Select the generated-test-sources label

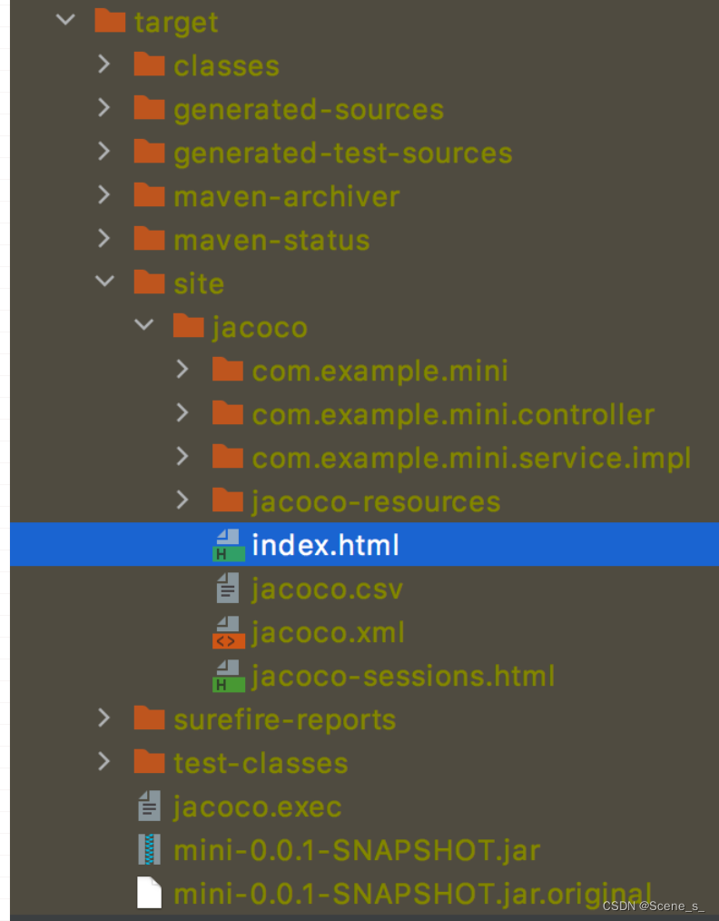pyautogui.click(x=343, y=153)
